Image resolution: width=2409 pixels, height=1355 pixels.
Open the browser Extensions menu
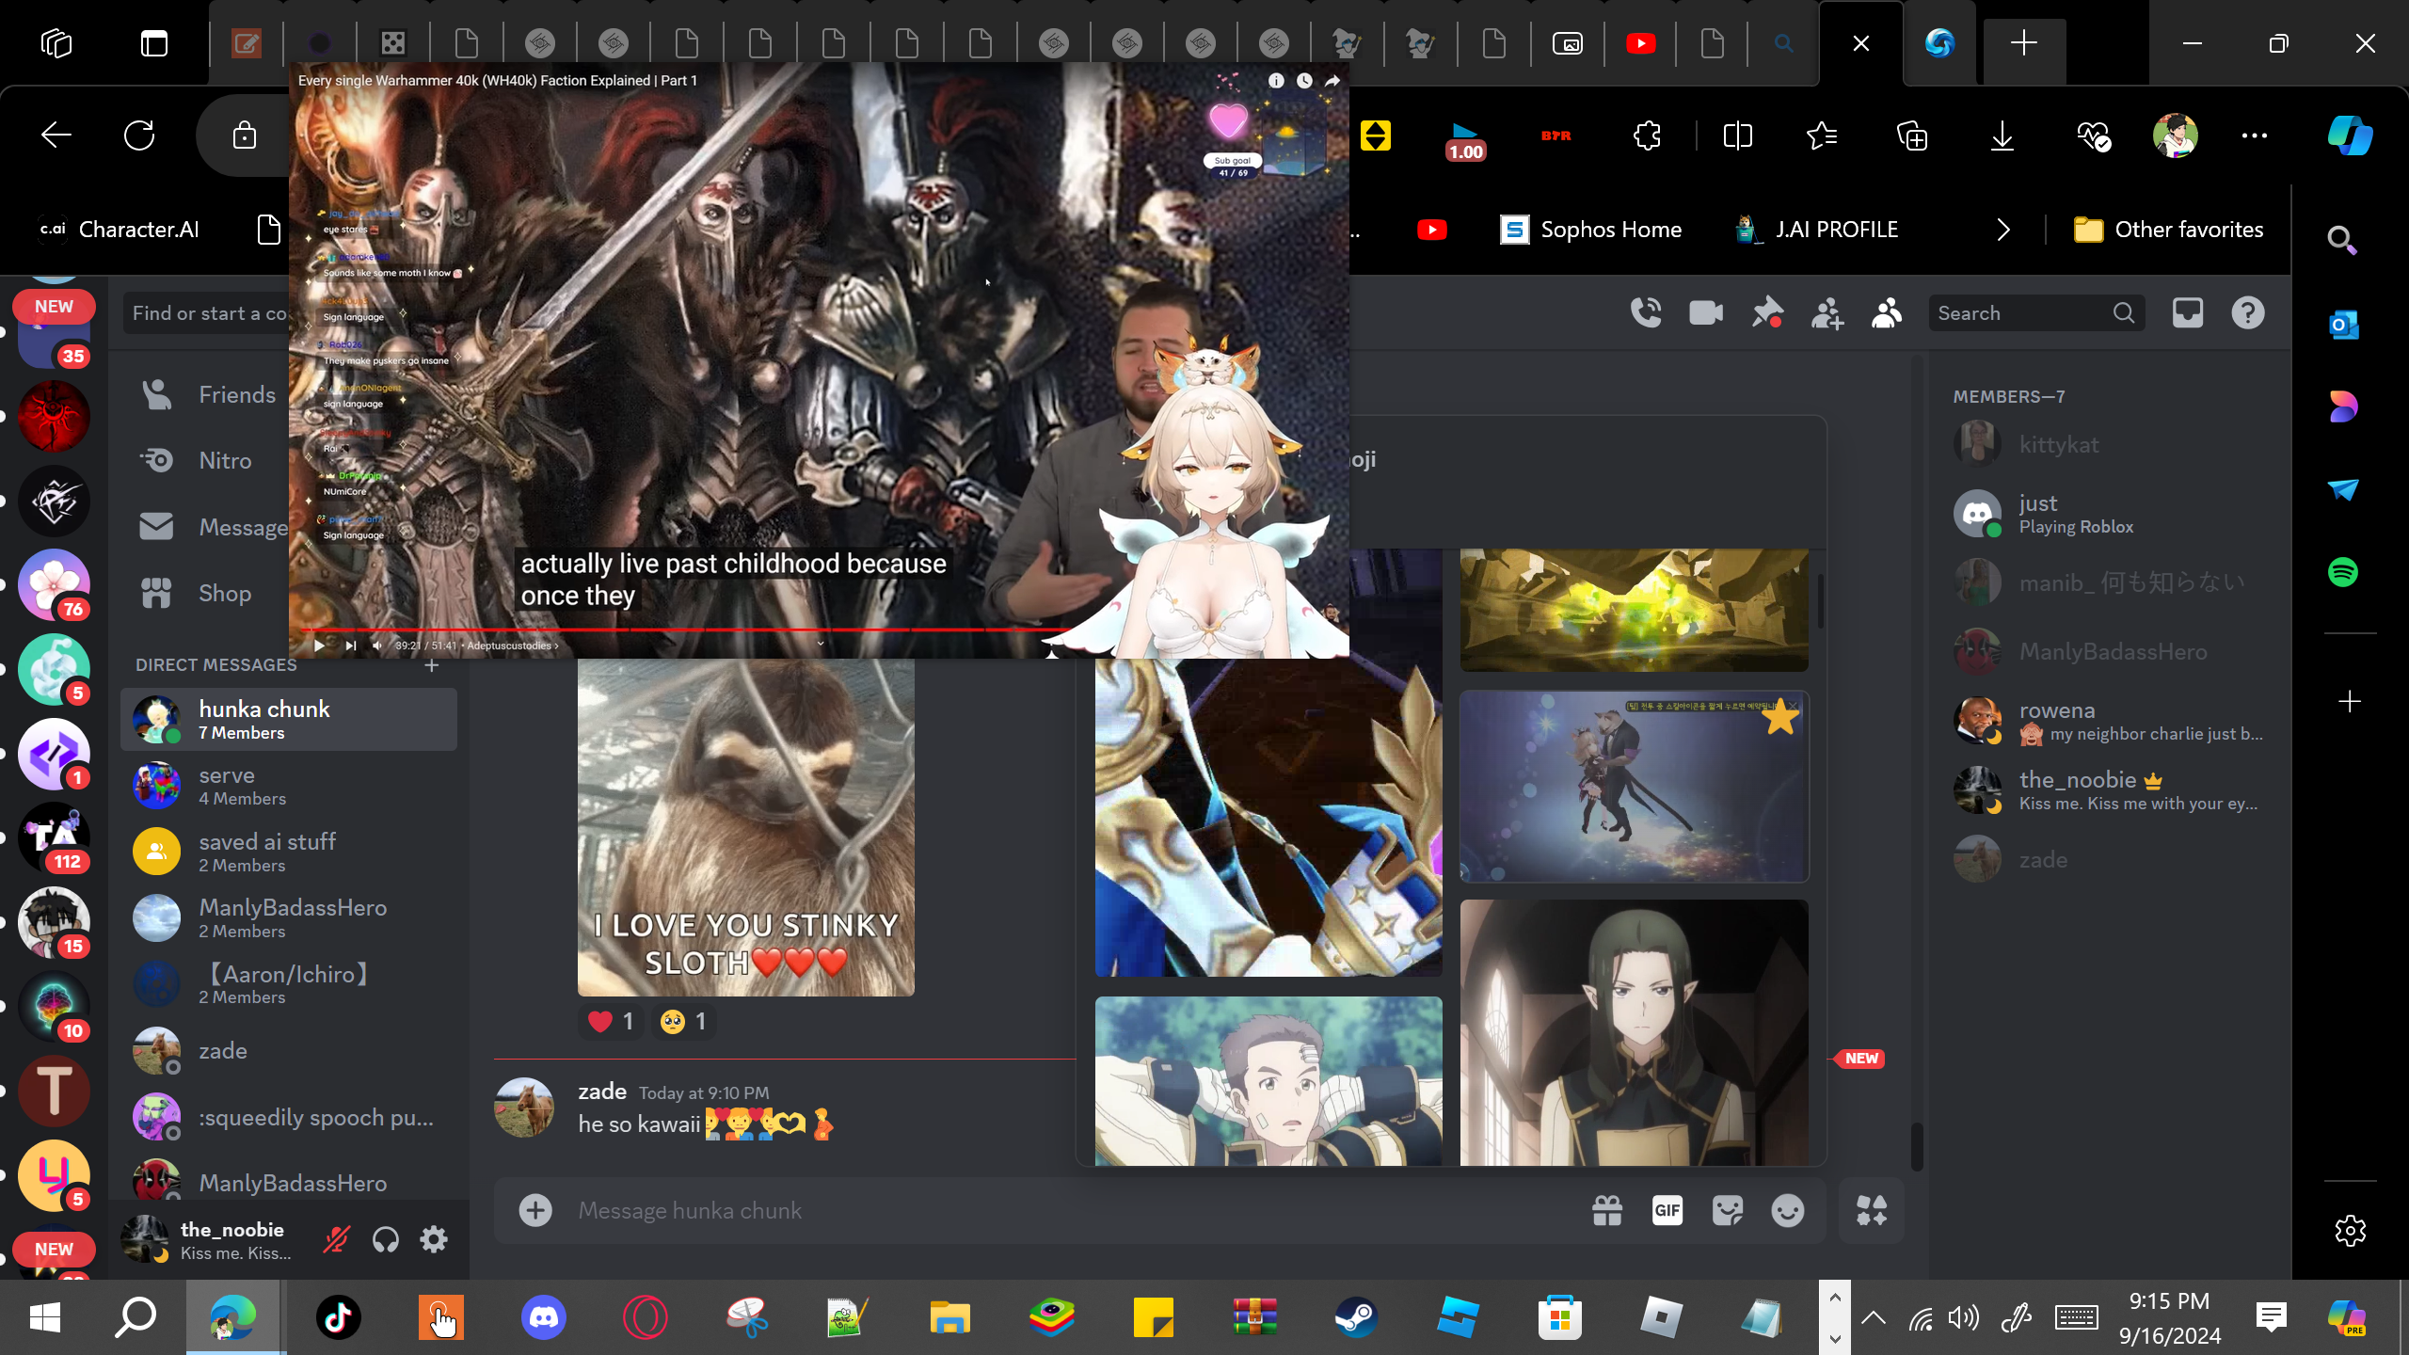click(1648, 135)
